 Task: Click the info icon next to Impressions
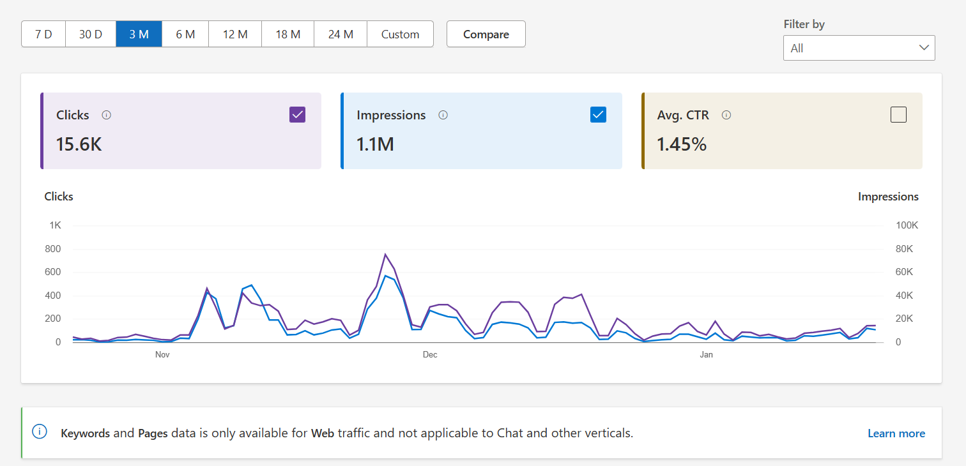click(443, 115)
